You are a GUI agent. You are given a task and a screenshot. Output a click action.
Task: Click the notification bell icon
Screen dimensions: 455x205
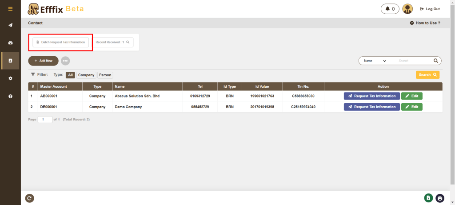tap(390, 9)
